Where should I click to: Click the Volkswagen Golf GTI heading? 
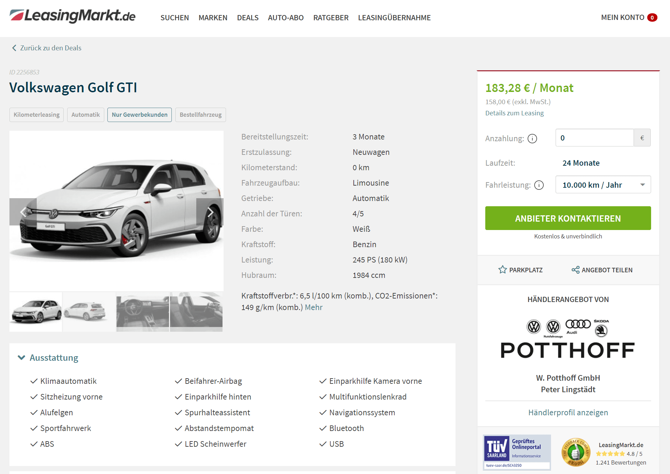pyautogui.click(x=73, y=87)
